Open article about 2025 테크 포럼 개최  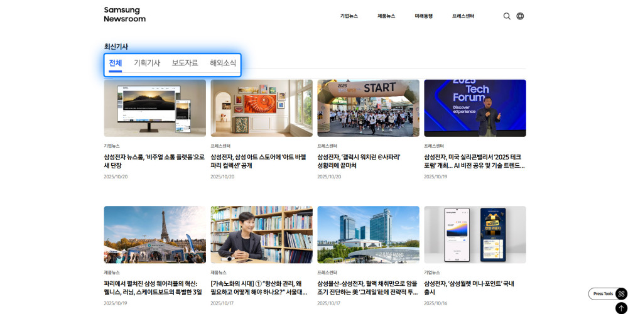(474, 161)
